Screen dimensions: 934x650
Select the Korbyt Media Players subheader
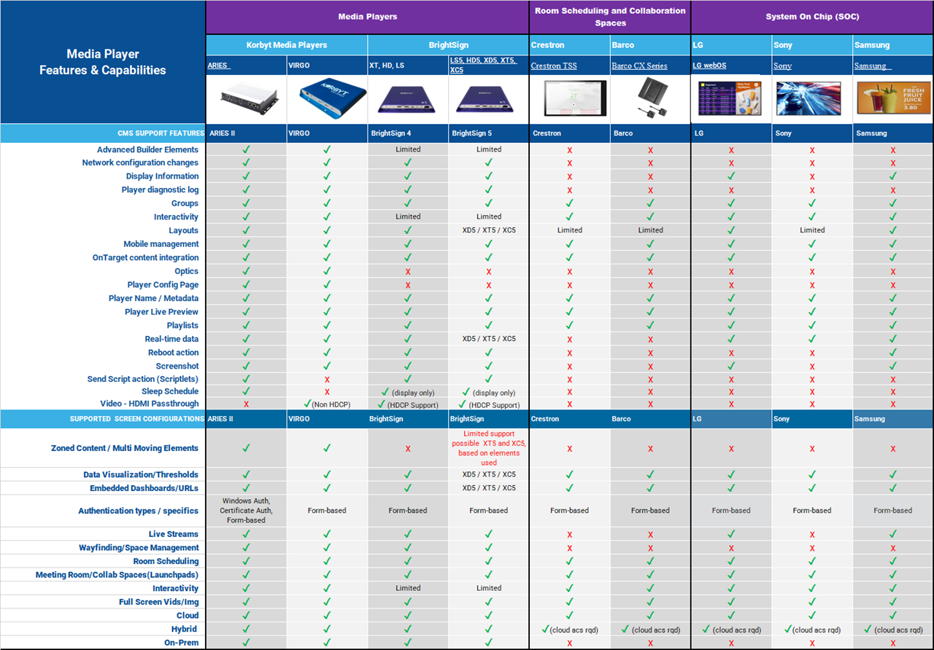(287, 44)
